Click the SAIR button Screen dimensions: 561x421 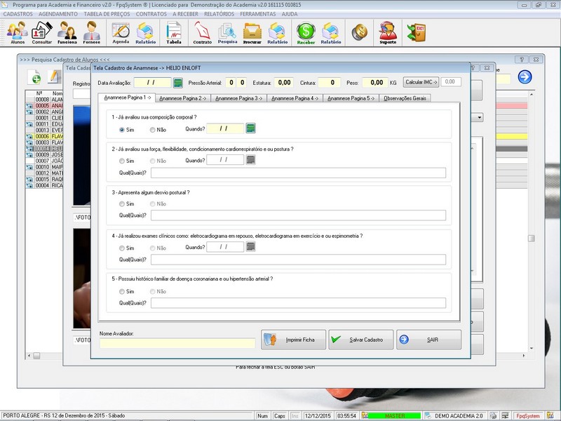428,340
